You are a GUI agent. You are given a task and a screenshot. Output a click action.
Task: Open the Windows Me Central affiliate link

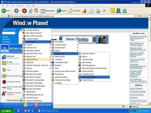[x=138, y=101]
